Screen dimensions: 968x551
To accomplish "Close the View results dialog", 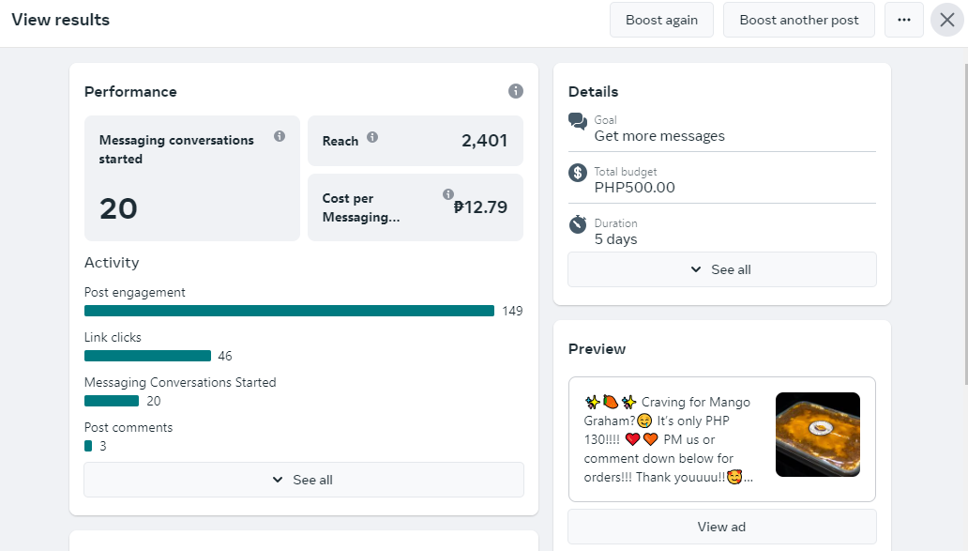I will click(x=947, y=20).
